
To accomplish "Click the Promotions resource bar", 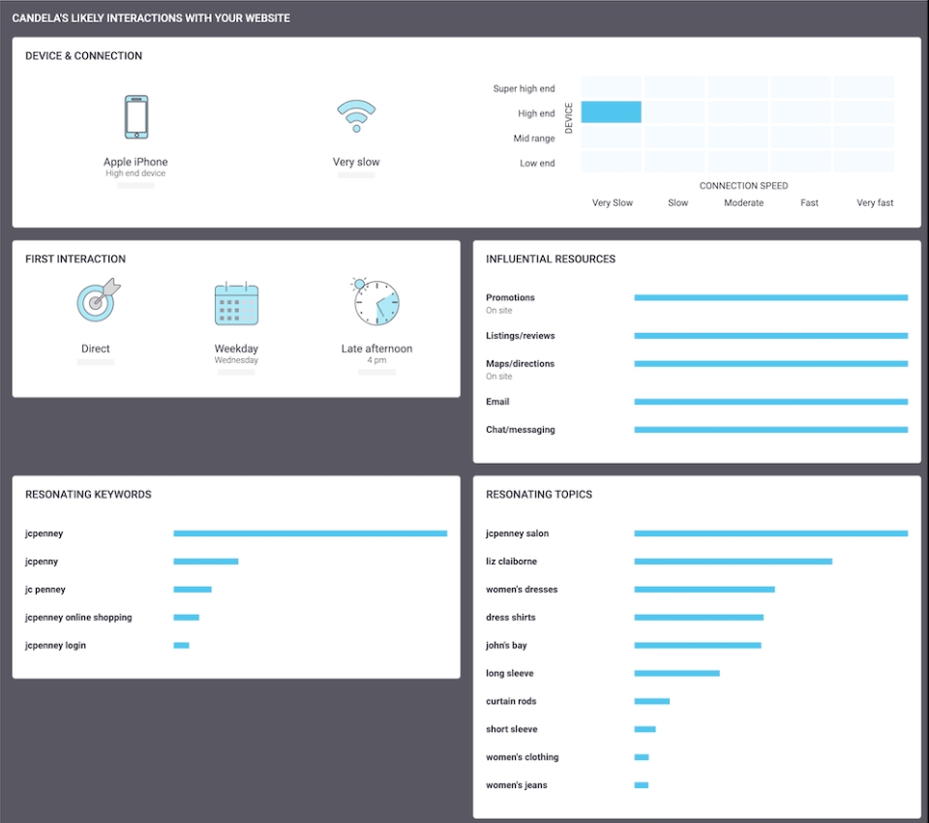I will [769, 297].
